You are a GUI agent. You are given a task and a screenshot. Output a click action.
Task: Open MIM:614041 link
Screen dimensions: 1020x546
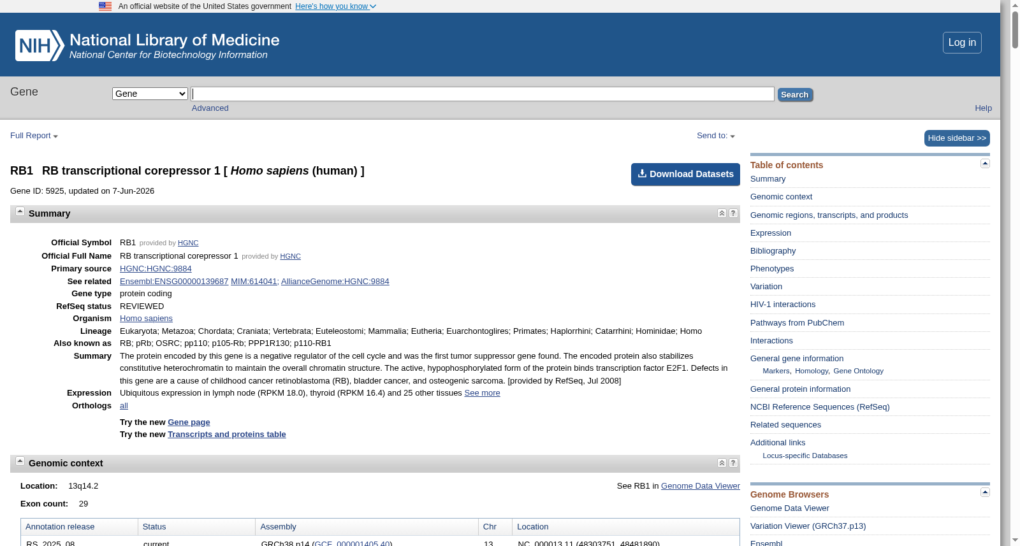(254, 282)
